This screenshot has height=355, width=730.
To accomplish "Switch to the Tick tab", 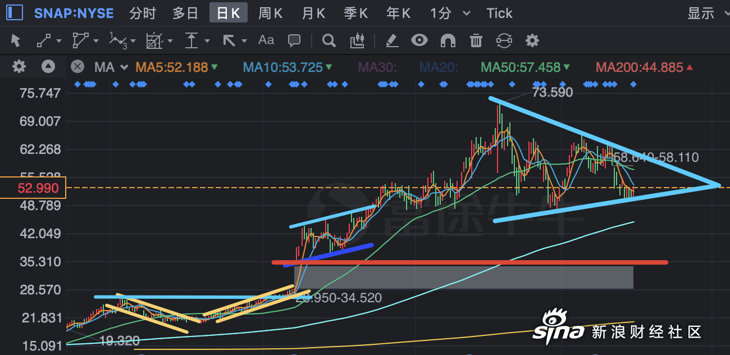I will (x=499, y=13).
